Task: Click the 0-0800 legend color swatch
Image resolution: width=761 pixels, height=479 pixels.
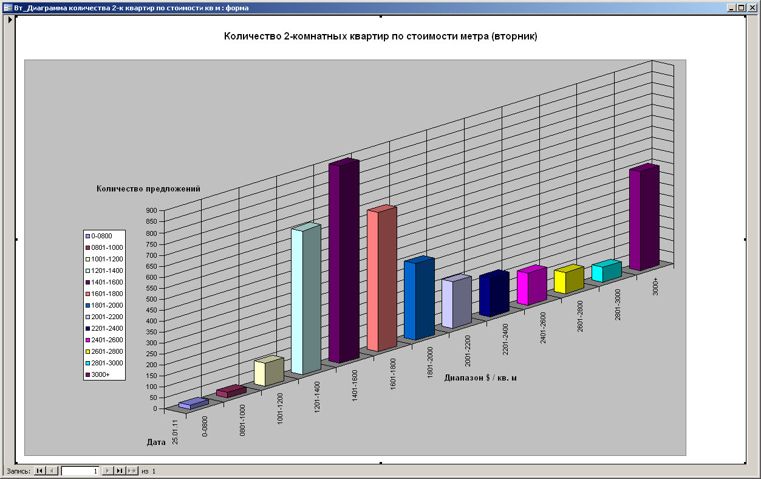Action: [x=88, y=236]
